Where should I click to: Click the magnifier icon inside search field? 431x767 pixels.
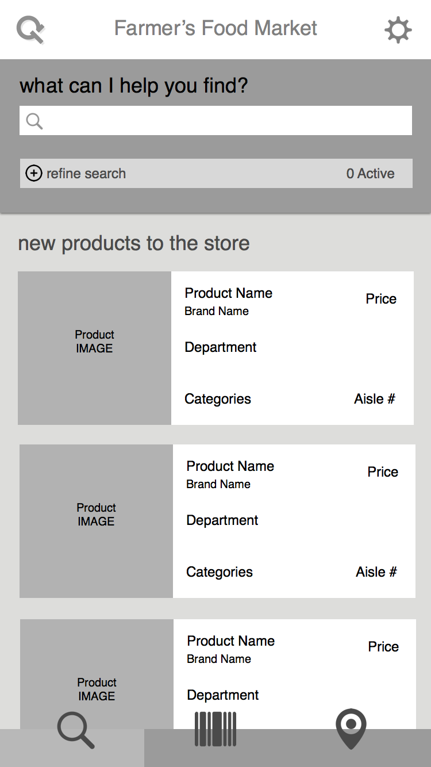[34, 121]
